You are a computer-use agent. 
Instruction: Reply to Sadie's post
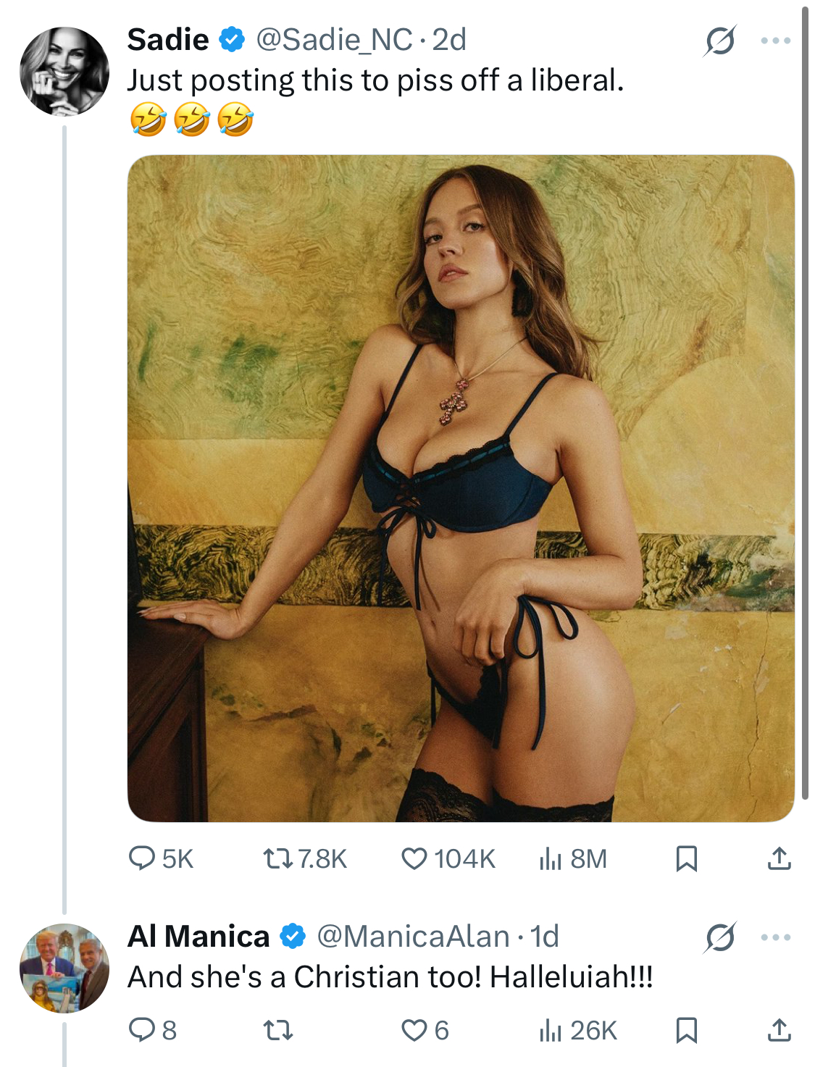point(142,858)
